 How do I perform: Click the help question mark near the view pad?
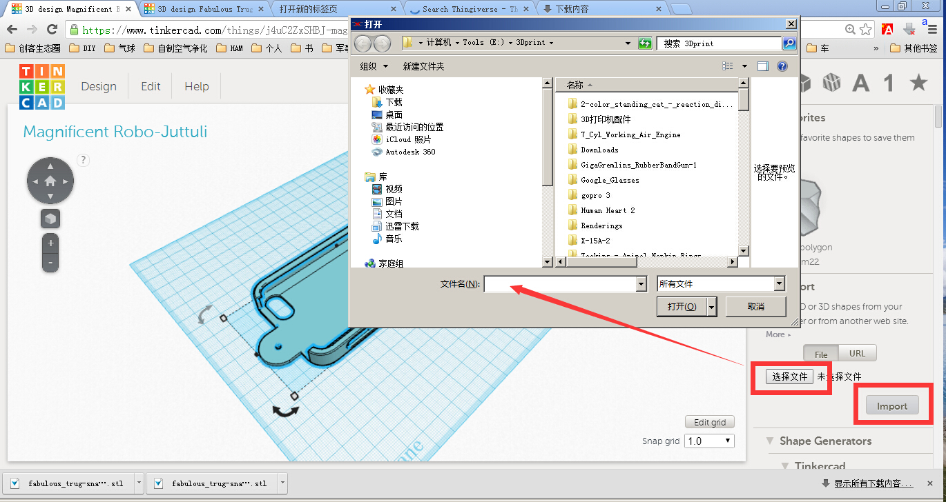(83, 160)
